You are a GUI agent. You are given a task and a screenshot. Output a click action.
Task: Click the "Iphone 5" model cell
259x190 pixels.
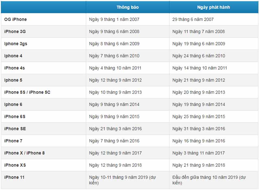pyautogui.click(x=13, y=80)
